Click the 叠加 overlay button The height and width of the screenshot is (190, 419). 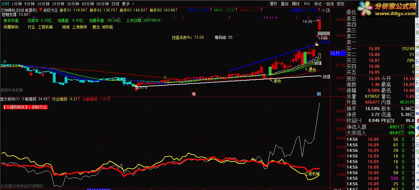pyautogui.click(x=284, y=4)
